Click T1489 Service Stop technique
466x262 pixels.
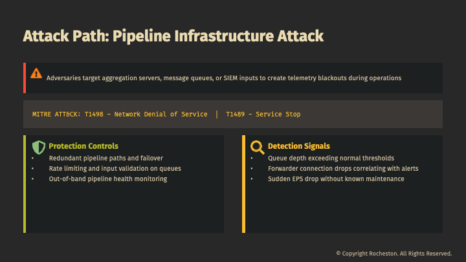[263, 114]
